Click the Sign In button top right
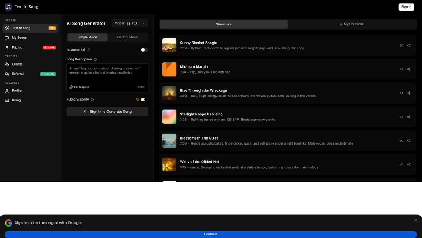This screenshot has width=422, height=238. click(406, 7)
